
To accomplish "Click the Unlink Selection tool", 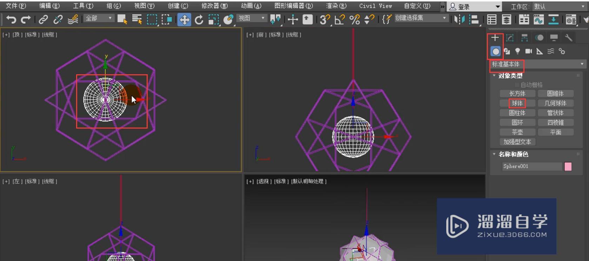I will point(58,19).
